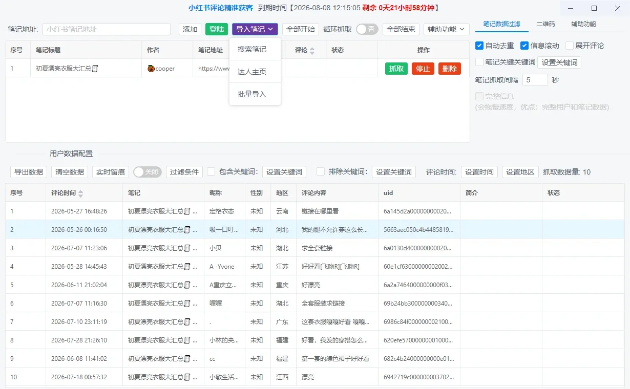Click the 全部开始 button
Screen dimensions: 630x389
pos(301,29)
